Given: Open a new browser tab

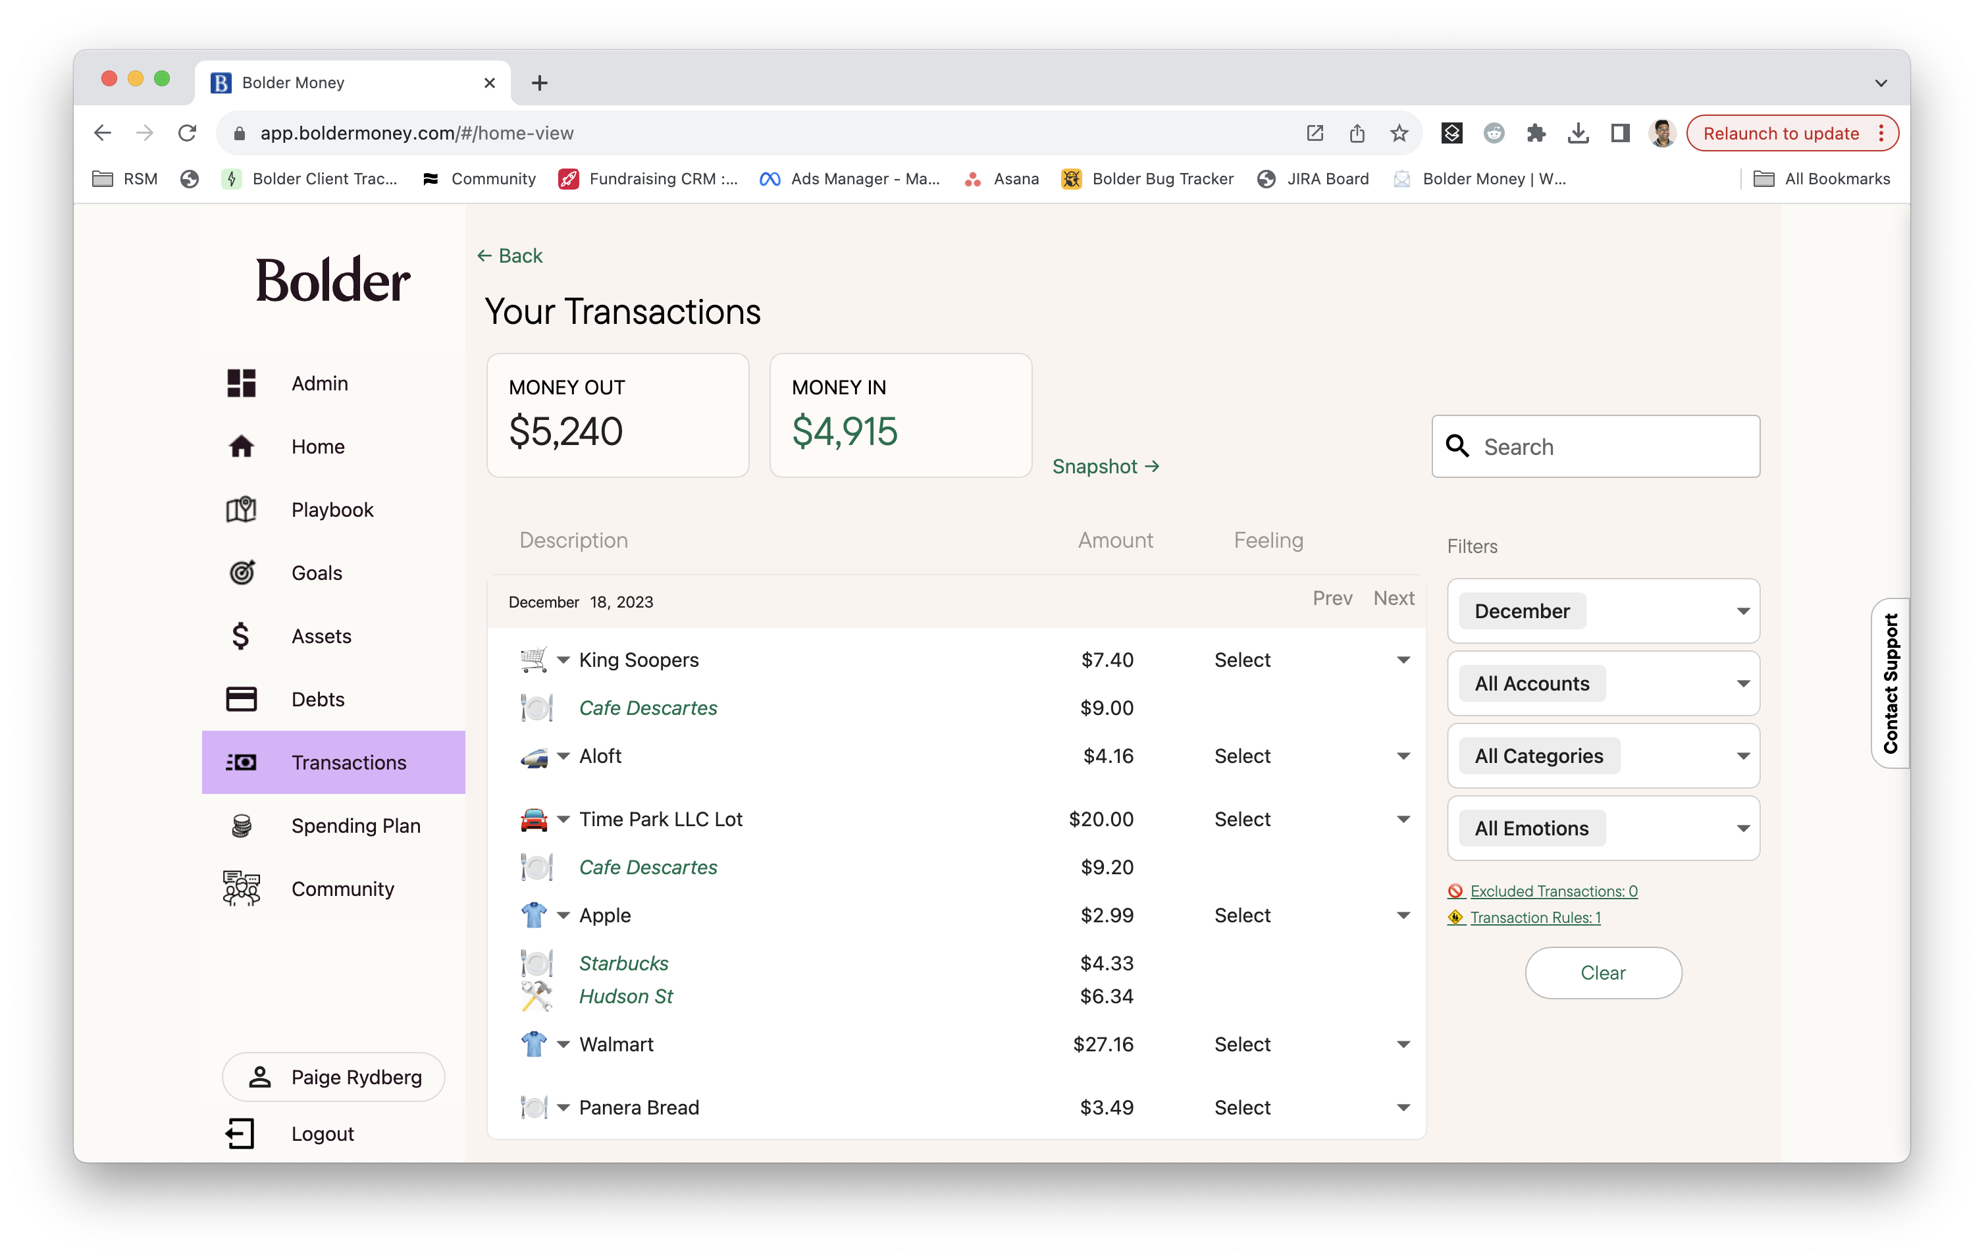Looking at the screenshot, I should tap(540, 82).
